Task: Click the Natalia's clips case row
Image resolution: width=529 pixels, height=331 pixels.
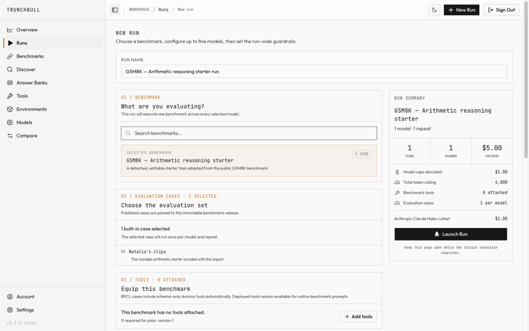Action: coord(249,255)
